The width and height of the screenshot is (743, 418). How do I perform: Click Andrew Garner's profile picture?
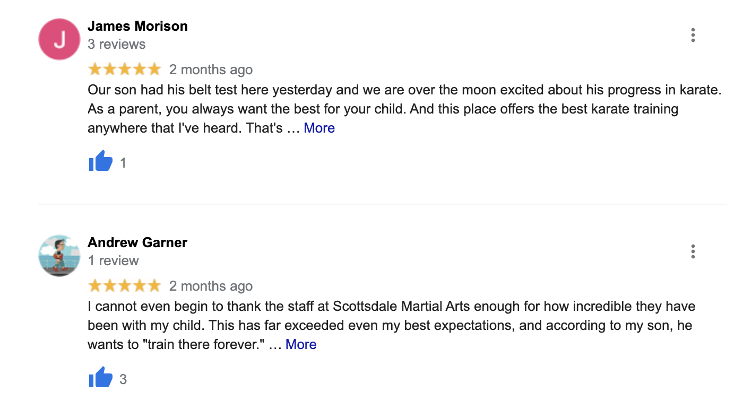(59, 256)
